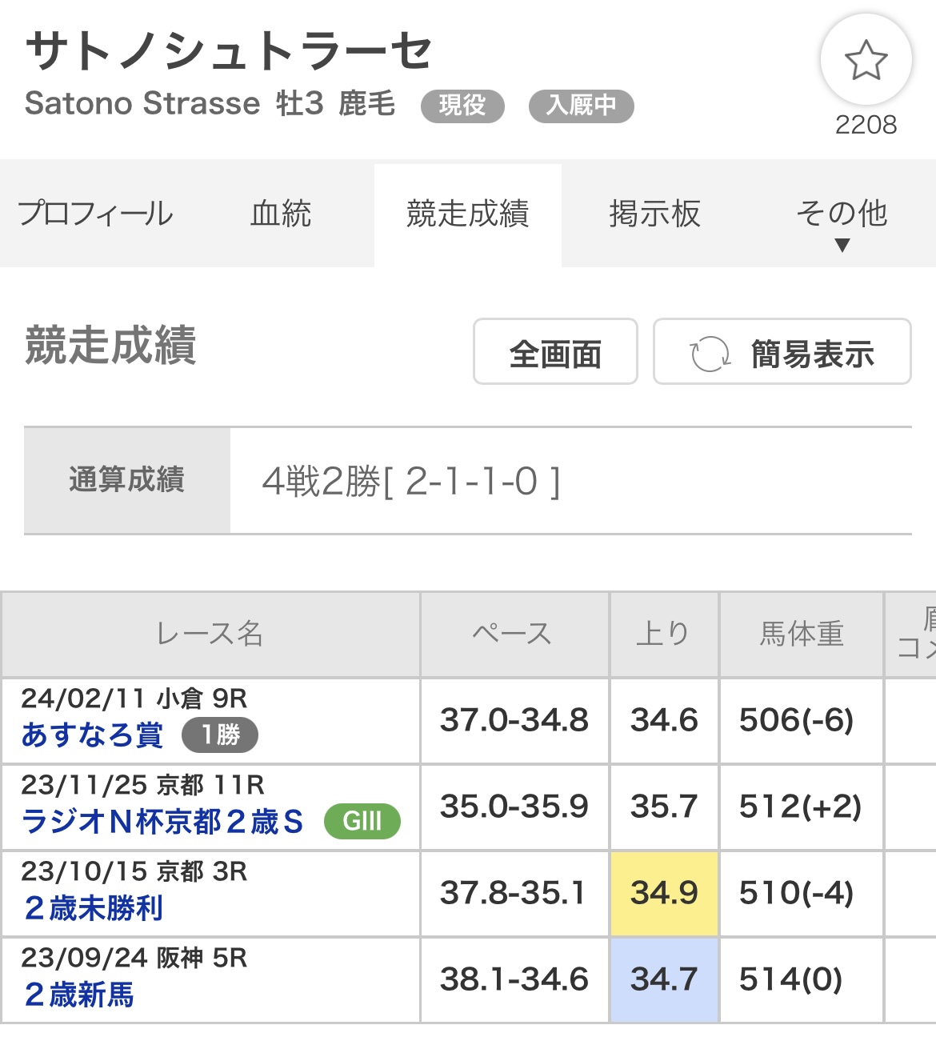
Task: Click the 全画面 button
Action: click(555, 352)
